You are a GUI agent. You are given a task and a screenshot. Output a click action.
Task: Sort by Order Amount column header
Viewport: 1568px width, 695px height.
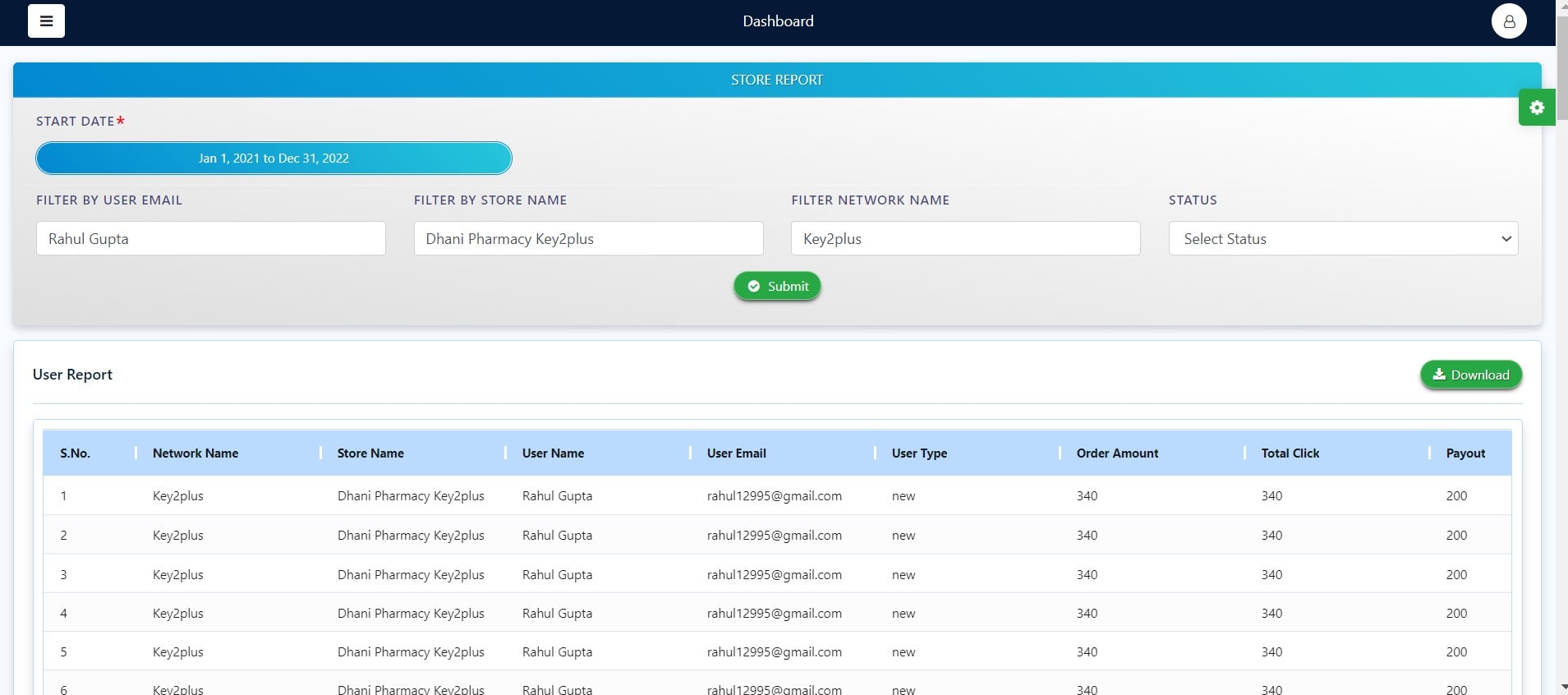(x=1117, y=453)
